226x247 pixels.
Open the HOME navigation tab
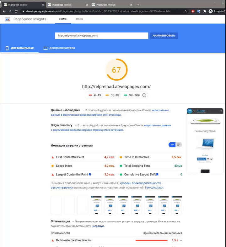[63, 19]
